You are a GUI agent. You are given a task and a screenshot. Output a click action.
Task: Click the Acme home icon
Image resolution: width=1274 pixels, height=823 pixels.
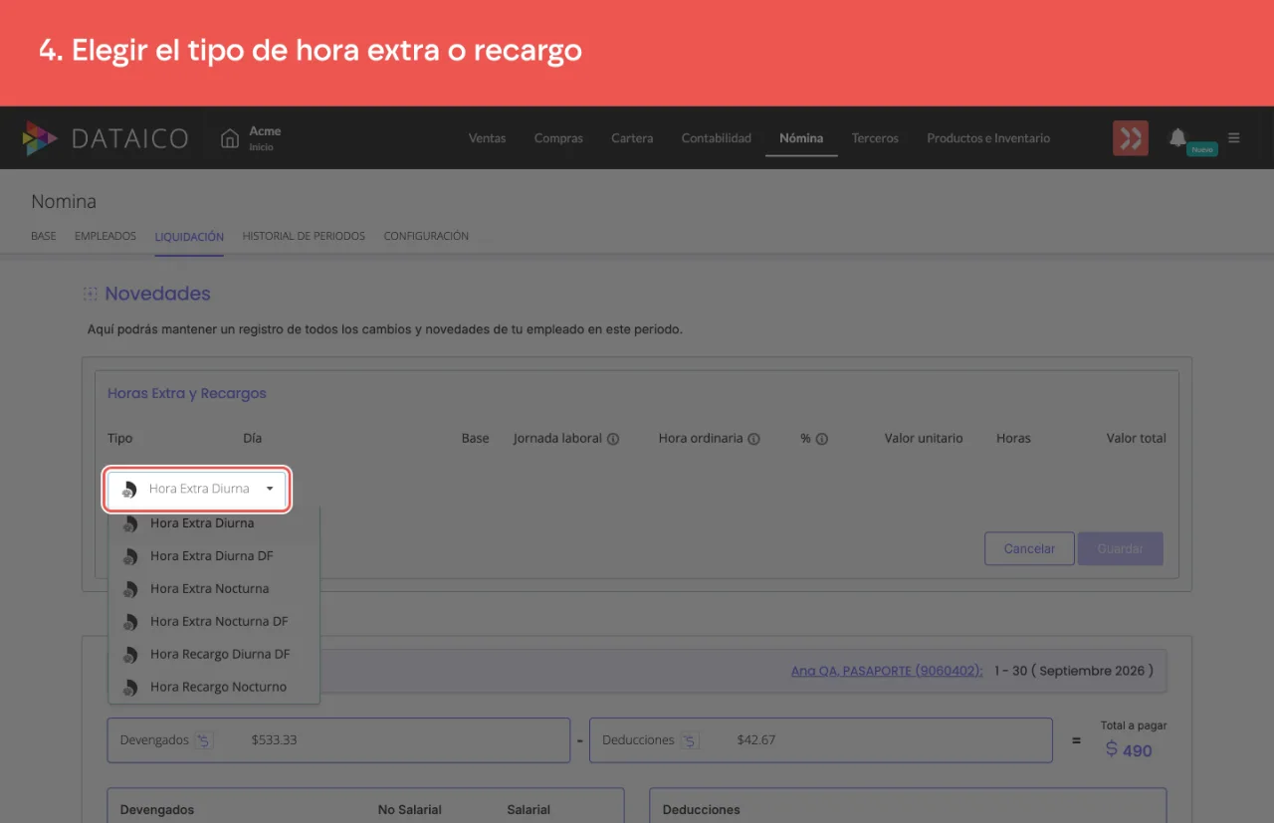(x=230, y=138)
